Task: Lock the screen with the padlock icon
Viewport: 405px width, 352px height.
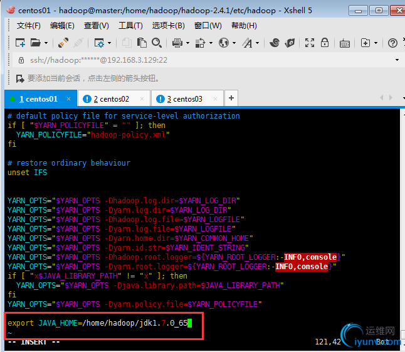Action: pyautogui.click(x=325, y=43)
